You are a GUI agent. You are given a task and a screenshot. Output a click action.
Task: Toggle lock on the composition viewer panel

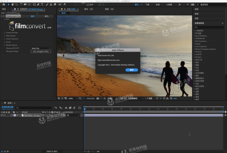pos(65,9)
